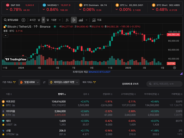Sort the table by 김프 column
184x138 pixels.
coord(86,94)
